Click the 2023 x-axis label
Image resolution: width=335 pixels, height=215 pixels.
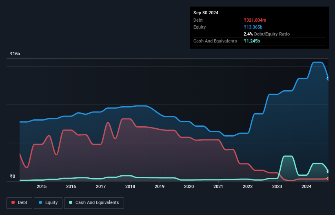point(277,186)
